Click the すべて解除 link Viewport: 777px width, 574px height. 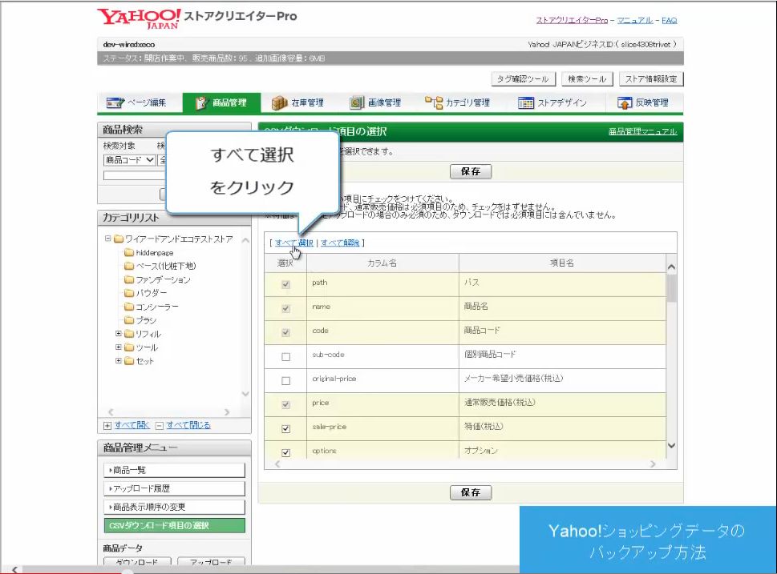pos(340,243)
